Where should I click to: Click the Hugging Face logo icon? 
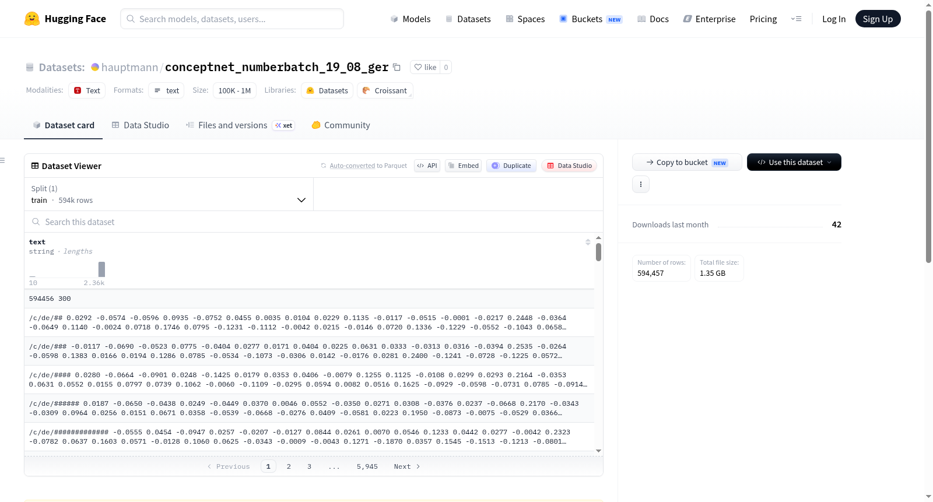(x=32, y=19)
